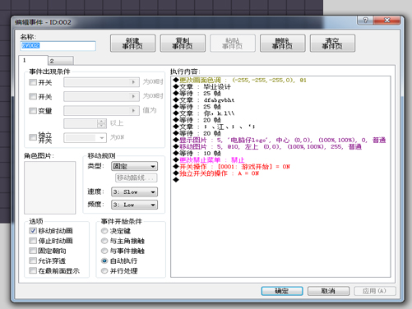Image resolution: width=412 pixels, height=309 pixels.
Task: Cancel the dialog with 取消
Action: pos(328,291)
